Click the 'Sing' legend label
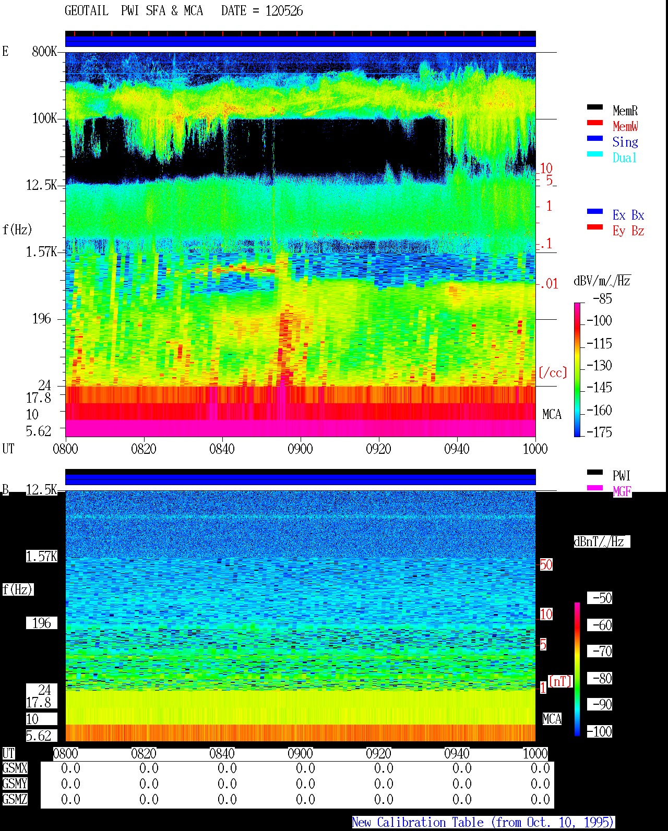668x831 pixels. [x=625, y=142]
